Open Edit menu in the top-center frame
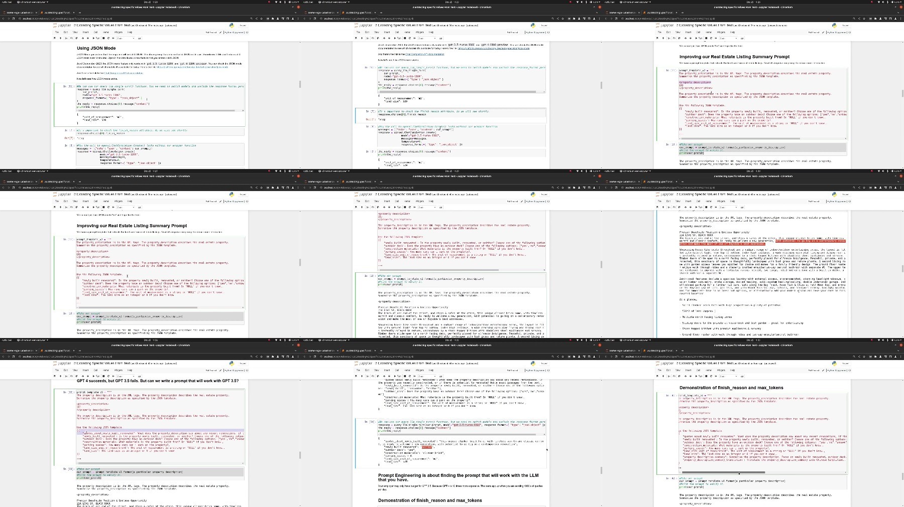The height and width of the screenshot is (507, 904). pos(367,32)
